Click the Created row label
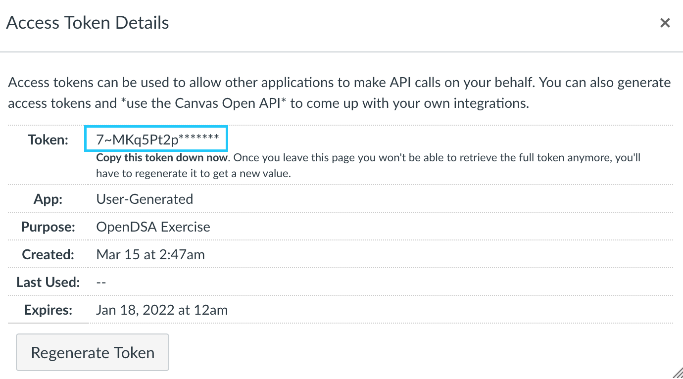 point(48,255)
